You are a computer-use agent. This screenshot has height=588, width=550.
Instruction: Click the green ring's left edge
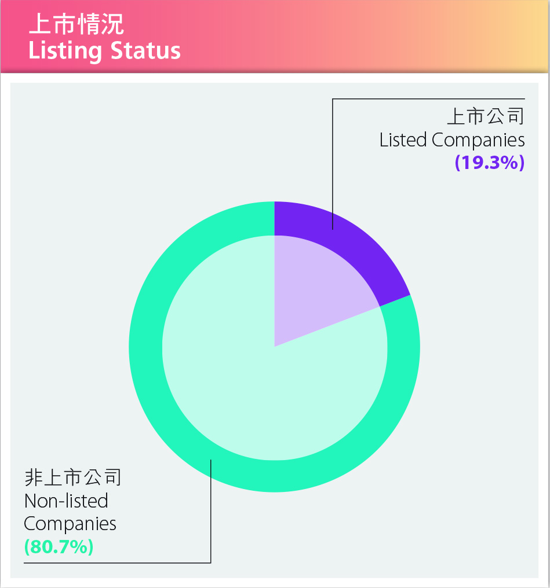[145, 347]
